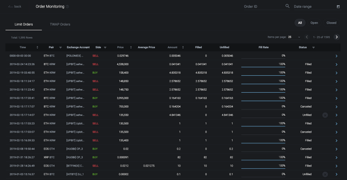Screen dimensions: 347x180
Task: Click the [BITFINEX] account cell
Action: click(75, 166)
